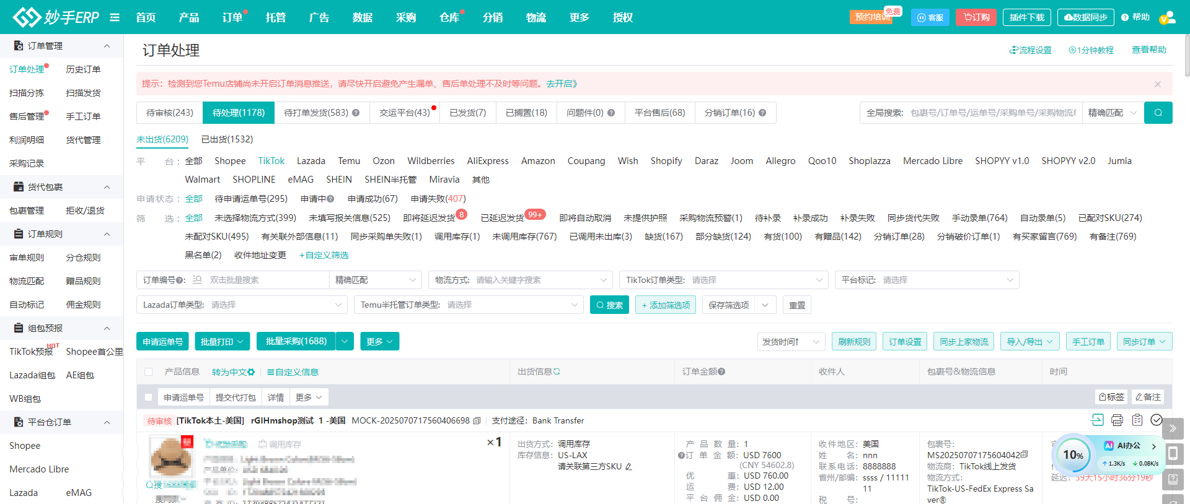
Task: Open the 导入/导出 dropdown
Action: (1030, 342)
